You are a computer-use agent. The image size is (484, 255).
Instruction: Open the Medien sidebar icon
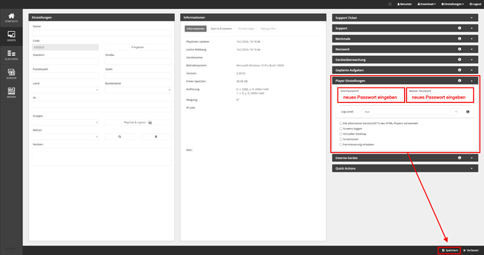11,92
